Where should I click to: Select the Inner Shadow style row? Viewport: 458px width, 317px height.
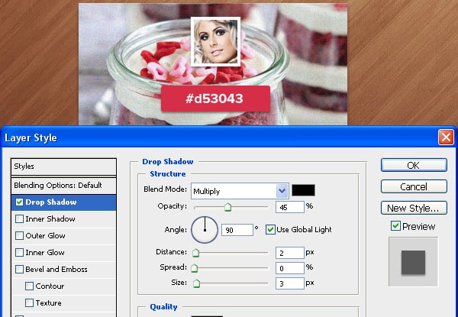[63, 218]
